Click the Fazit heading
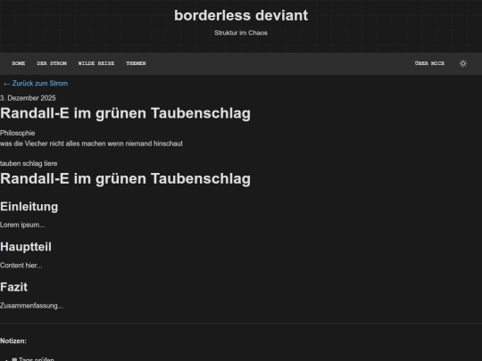Screen dimensions: 482x361 click(13, 287)
